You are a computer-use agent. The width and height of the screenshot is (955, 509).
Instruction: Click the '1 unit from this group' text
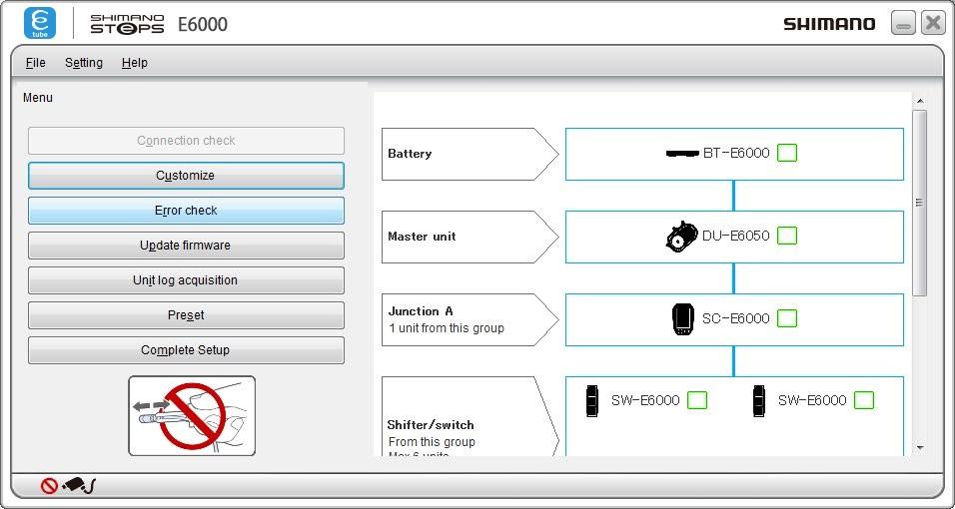(x=447, y=328)
